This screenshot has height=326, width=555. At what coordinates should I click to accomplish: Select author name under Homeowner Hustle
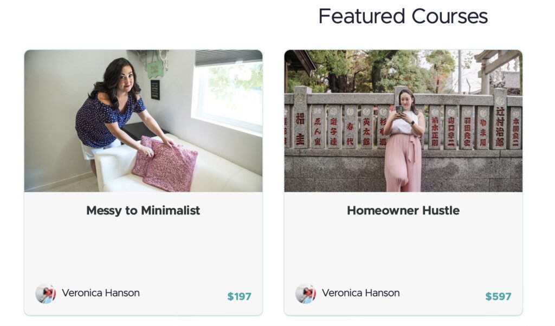pyautogui.click(x=361, y=293)
